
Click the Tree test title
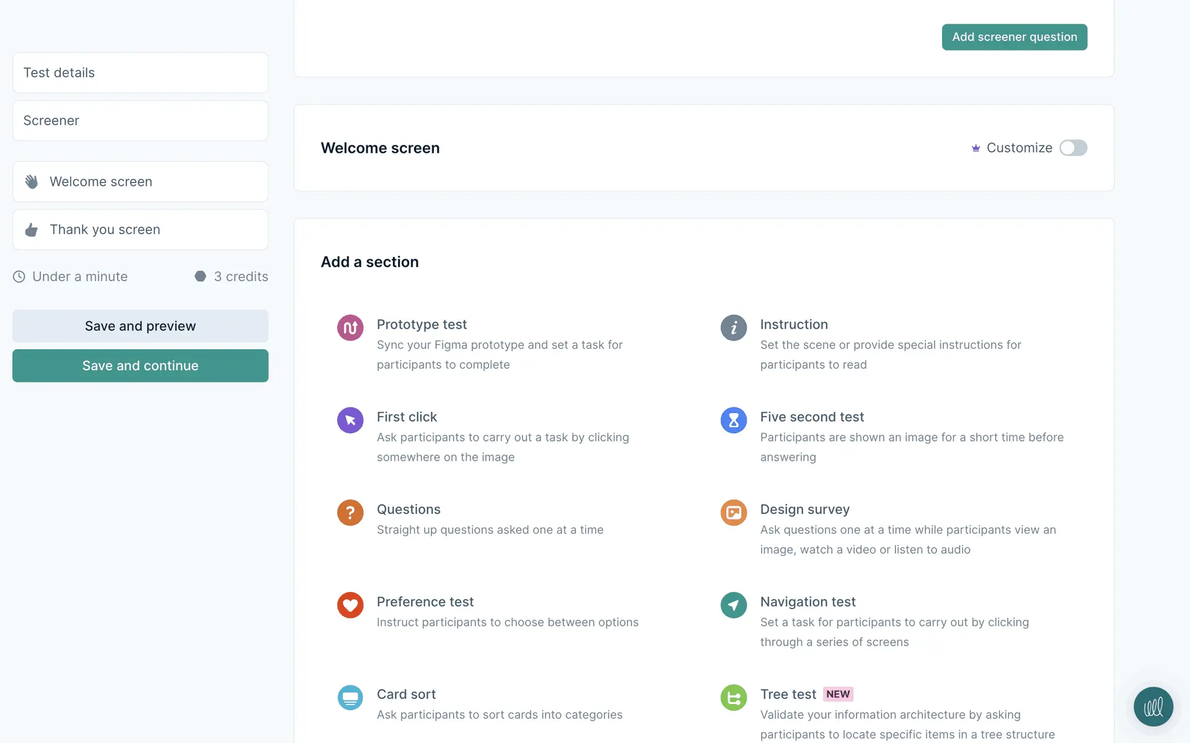pyautogui.click(x=788, y=694)
